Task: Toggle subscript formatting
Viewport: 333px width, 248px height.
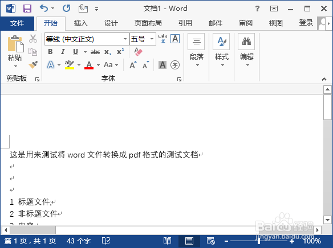Action: pos(108,52)
